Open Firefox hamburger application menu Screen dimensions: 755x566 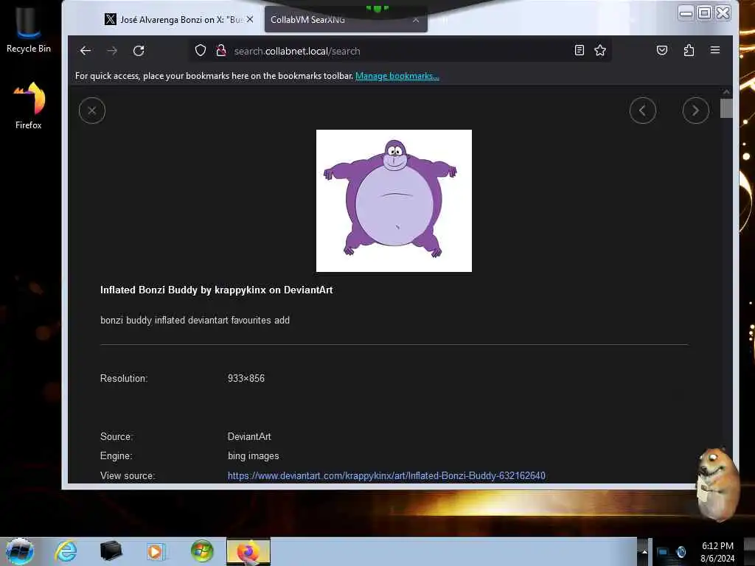(x=715, y=50)
